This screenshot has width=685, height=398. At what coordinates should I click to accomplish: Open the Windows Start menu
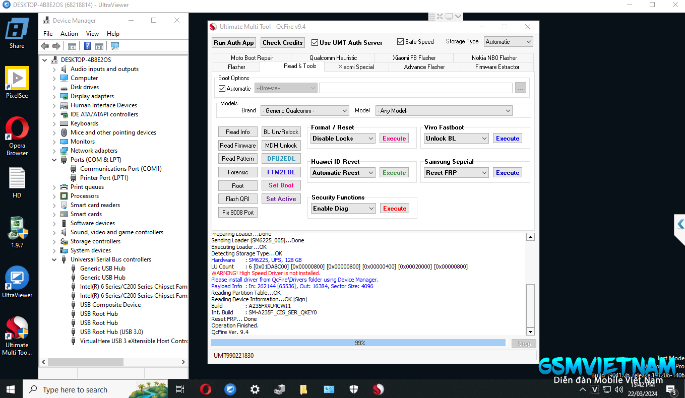tap(11, 389)
